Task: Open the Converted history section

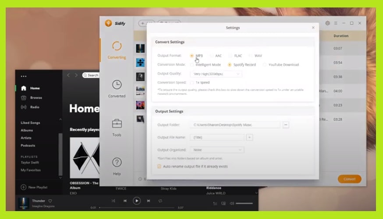Action: pos(117,89)
